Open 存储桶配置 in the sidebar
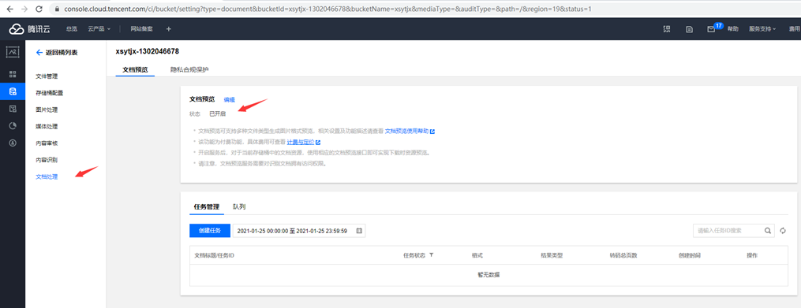Image resolution: width=801 pixels, height=308 pixels. [x=50, y=93]
